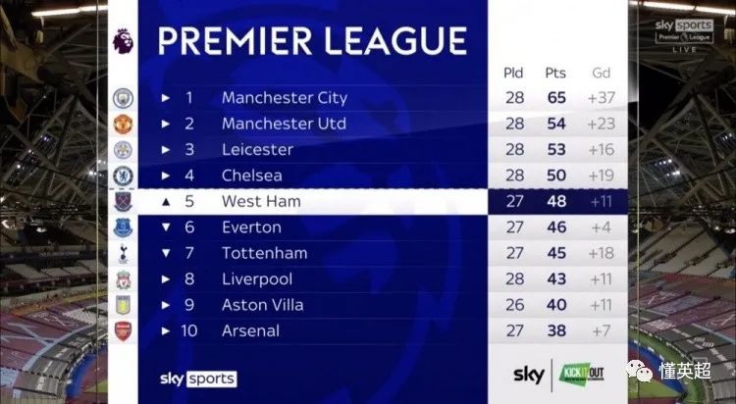Image resolution: width=736 pixels, height=404 pixels.
Task: Click the Manchester Utd club crest
Action: (x=123, y=125)
